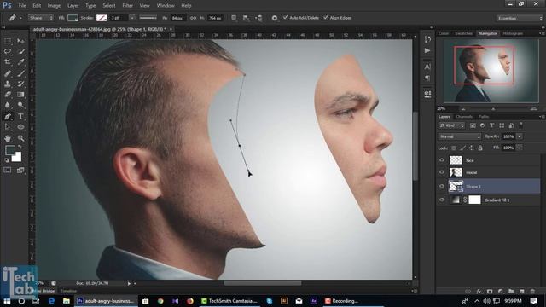Select the Move tool

tap(20, 41)
